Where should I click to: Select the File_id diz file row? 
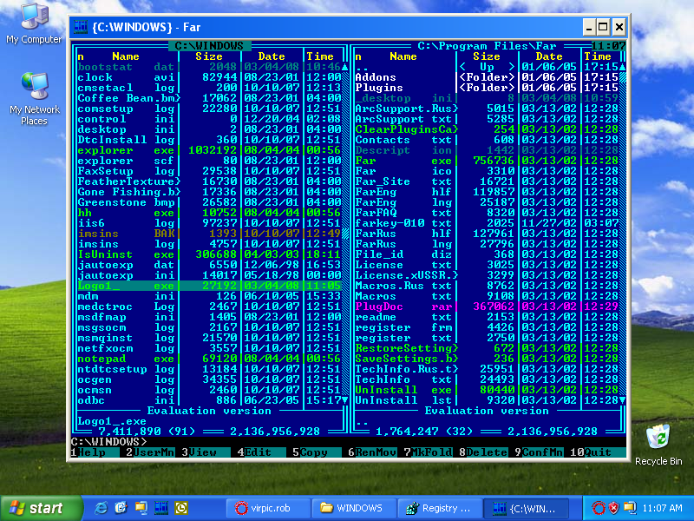click(488, 254)
